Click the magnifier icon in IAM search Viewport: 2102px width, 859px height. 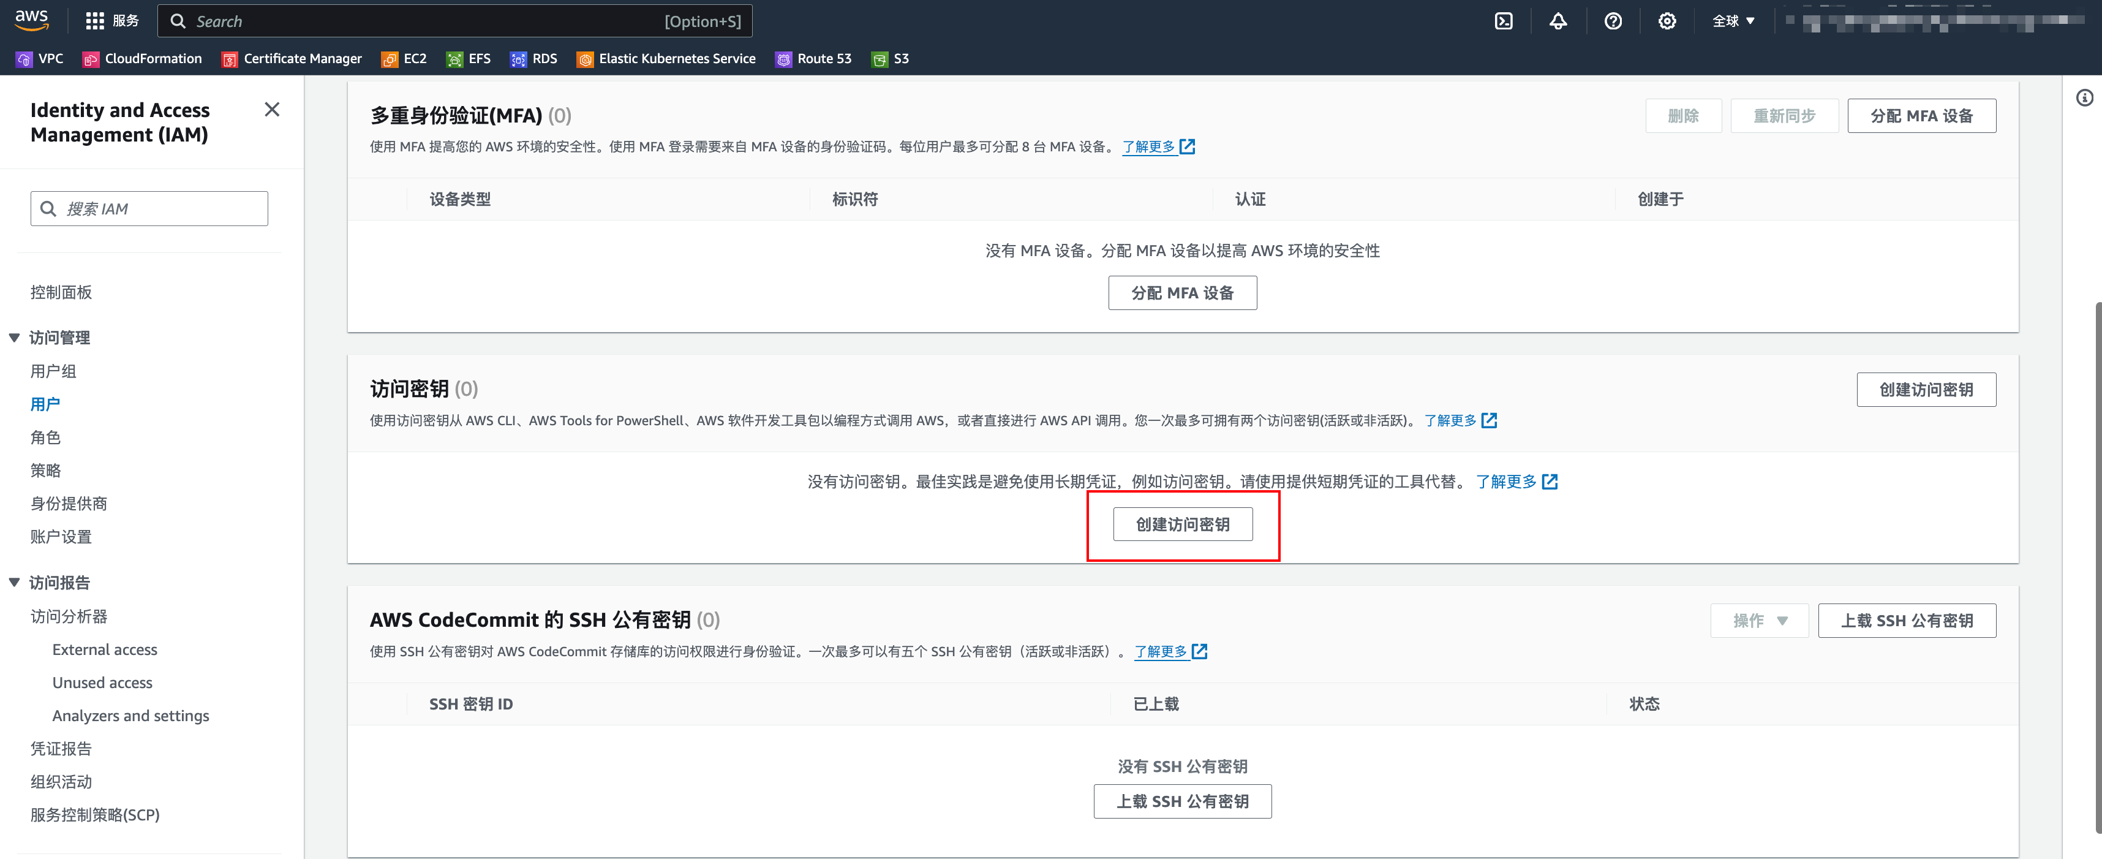click(x=48, y=209)
